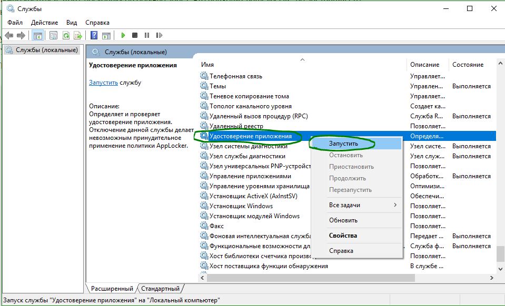Select the Установщик модулей Windows service
Viewport: 505px width, 306px height.
[254, 216]
